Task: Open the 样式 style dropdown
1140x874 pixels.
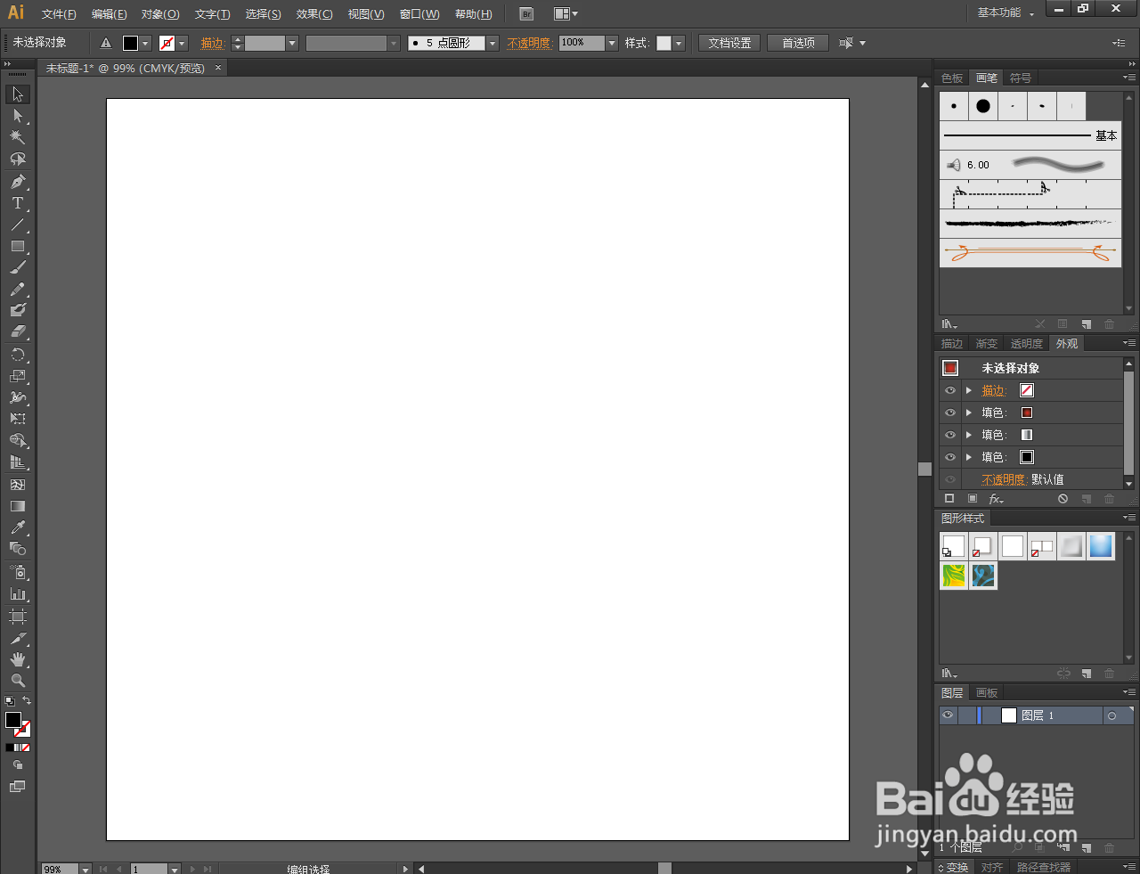Action: [679, 43]
